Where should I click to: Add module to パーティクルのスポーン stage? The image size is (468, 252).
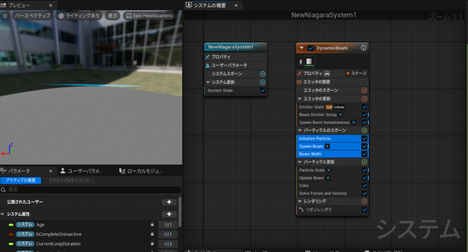coord(364,130)
